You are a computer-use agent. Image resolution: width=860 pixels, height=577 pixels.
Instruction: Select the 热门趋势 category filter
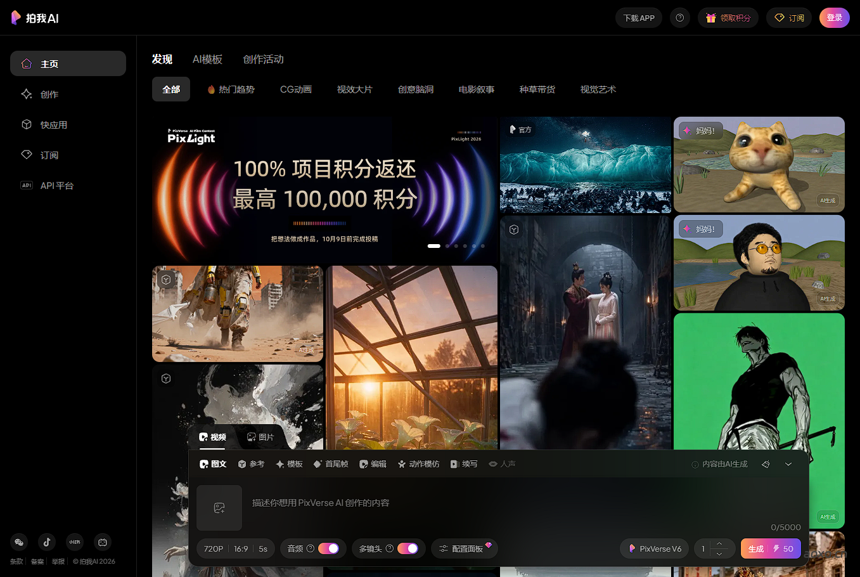click(x=231, y=89)
